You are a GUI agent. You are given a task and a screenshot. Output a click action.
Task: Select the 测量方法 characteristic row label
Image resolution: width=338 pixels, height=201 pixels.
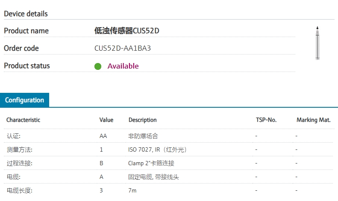[20, 150]
